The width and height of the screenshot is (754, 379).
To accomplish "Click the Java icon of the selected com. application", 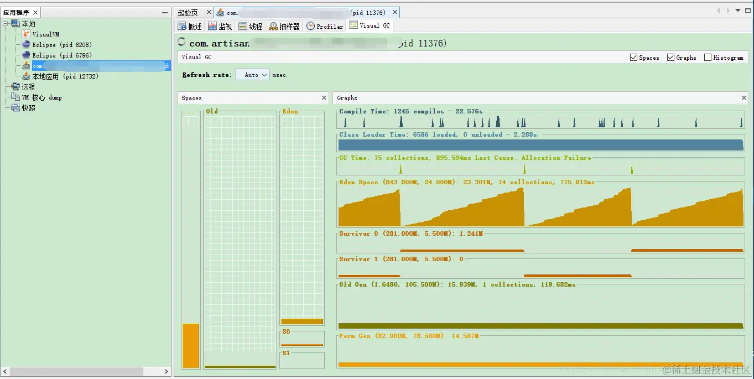I will coord(26,66).
